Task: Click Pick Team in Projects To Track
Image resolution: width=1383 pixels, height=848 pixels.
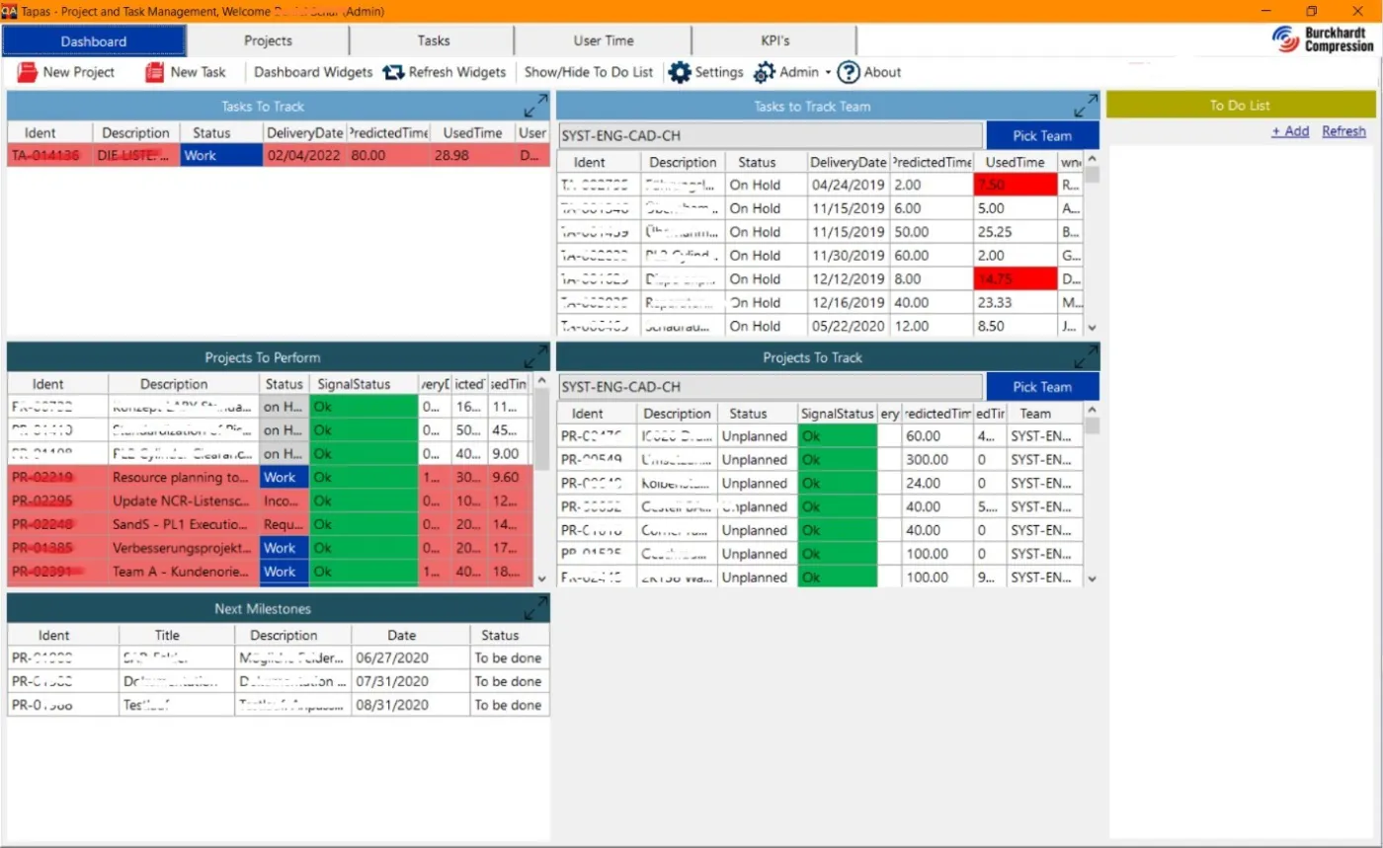Action: tap(1042, 387)
